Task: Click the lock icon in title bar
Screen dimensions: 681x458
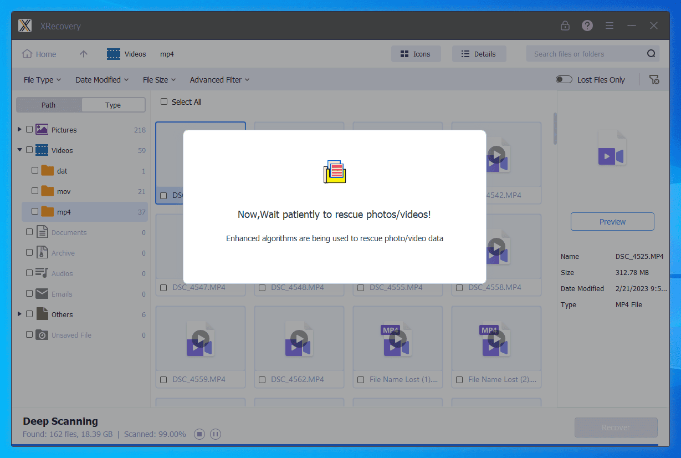Action: [x=565, y=26]
